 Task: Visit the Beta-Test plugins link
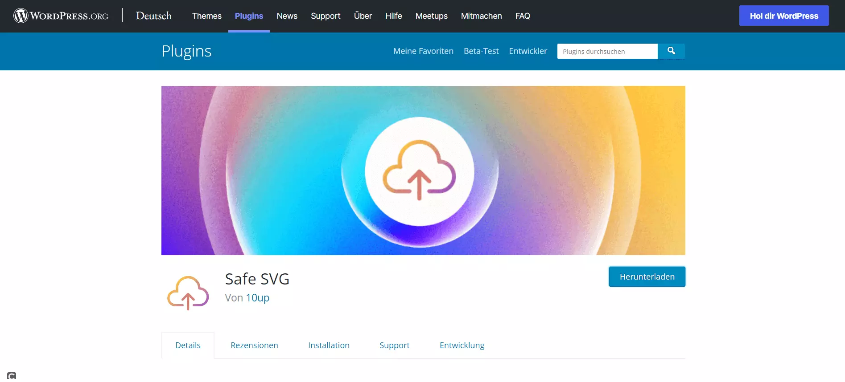click(481, 51)
